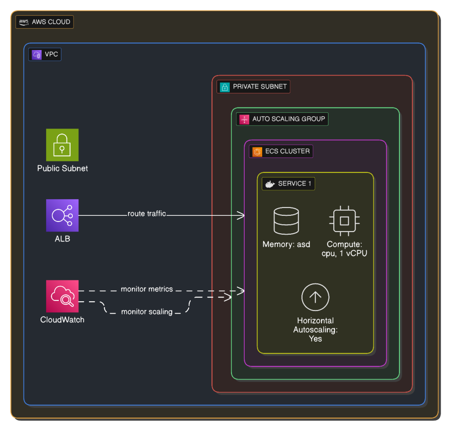Click the AWS logo icon
This screenshot has height=429, width=449.
24,22
